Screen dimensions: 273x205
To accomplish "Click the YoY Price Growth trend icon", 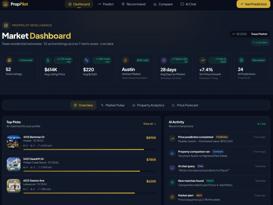I will coord(203,60).
